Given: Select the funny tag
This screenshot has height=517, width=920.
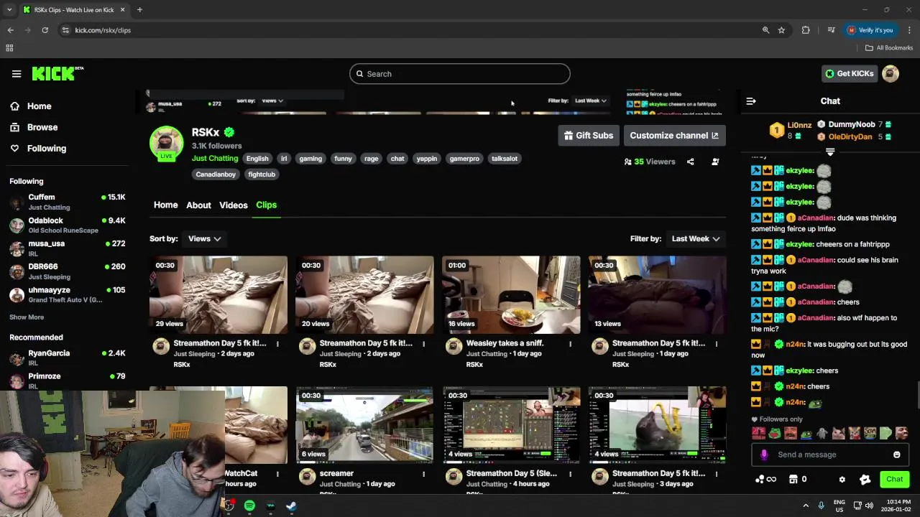Looking at the screenshot, I should 343,159.
